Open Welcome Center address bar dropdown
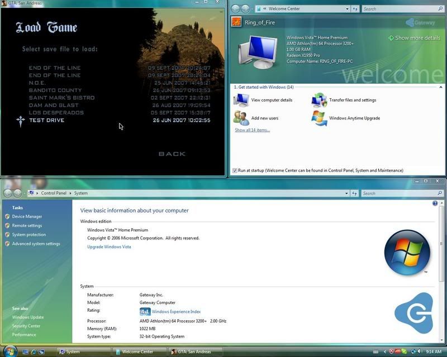This screenshot has height=357, width=447. tap(347, 9)
